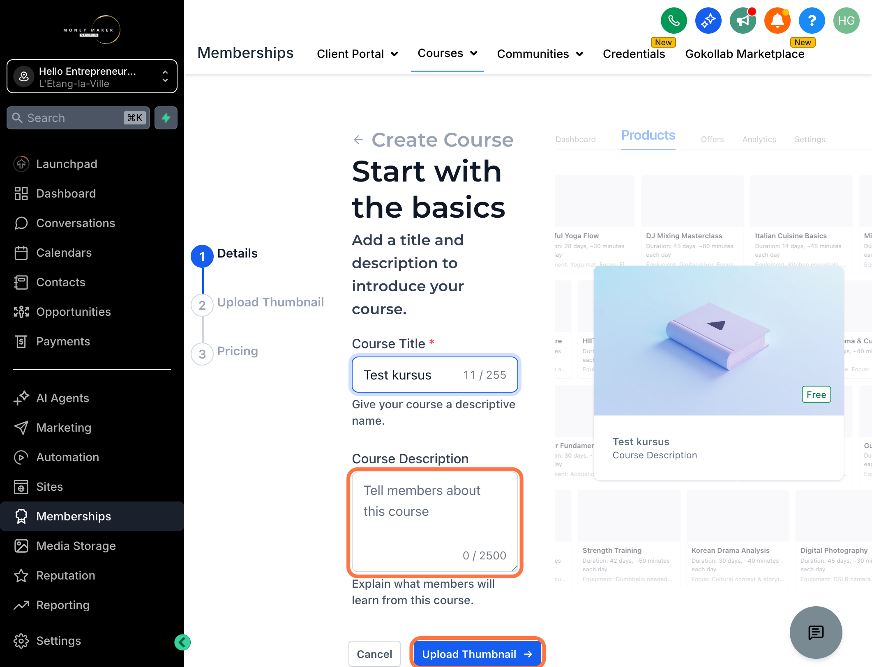Open the blue AI sparkle assistant icon
This screenshot has width=872, height=667.
click(708, 21)
